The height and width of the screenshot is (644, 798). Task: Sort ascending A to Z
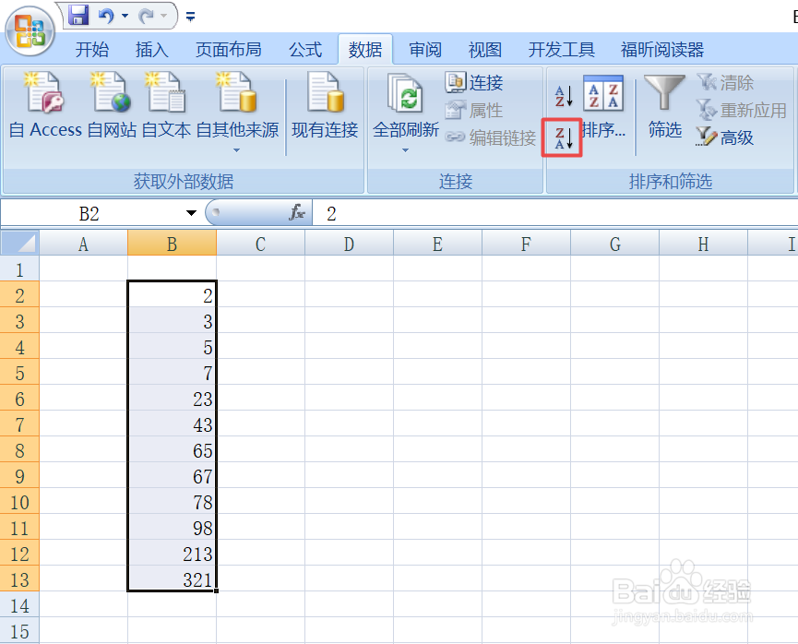point(564,96)
